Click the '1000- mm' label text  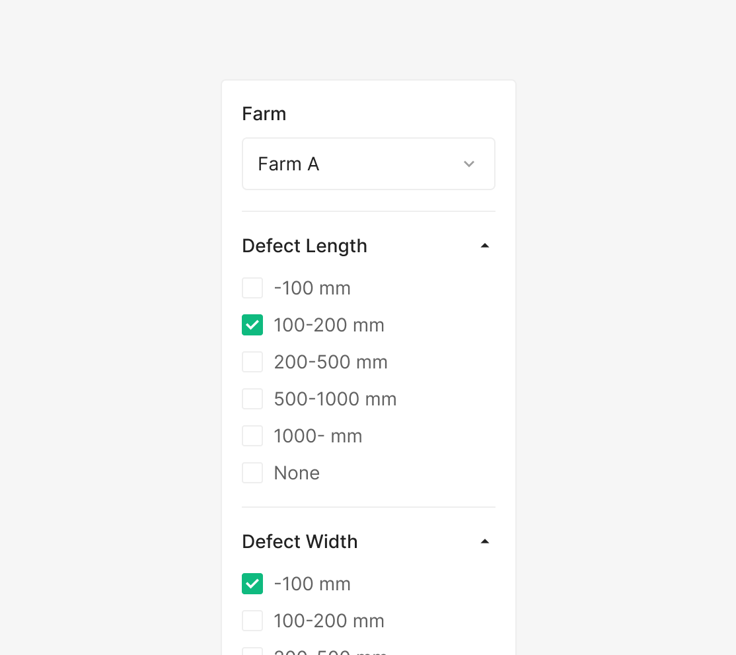(318, 436)
